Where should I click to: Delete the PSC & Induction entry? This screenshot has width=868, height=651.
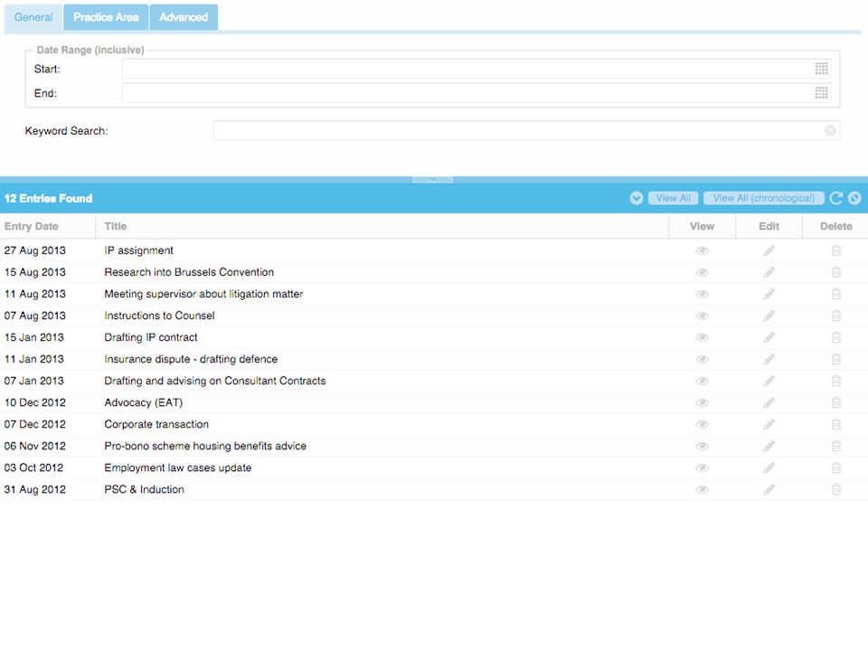[835, 489]
